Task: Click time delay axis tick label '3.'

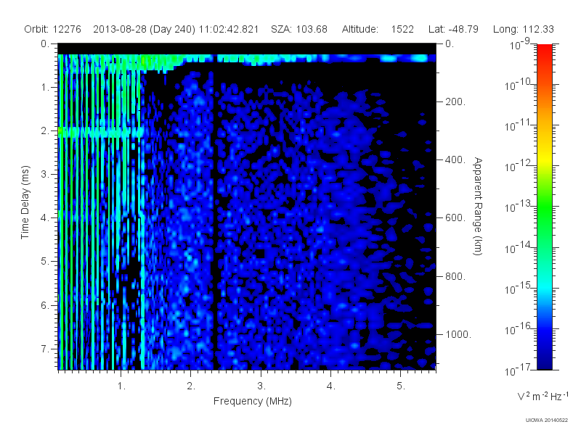Action: pyautogui.click(x=45, y=174)
